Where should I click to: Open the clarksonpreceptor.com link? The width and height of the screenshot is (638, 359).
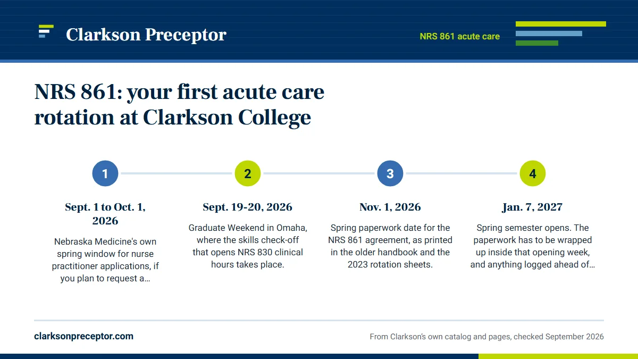pos(84,336)
